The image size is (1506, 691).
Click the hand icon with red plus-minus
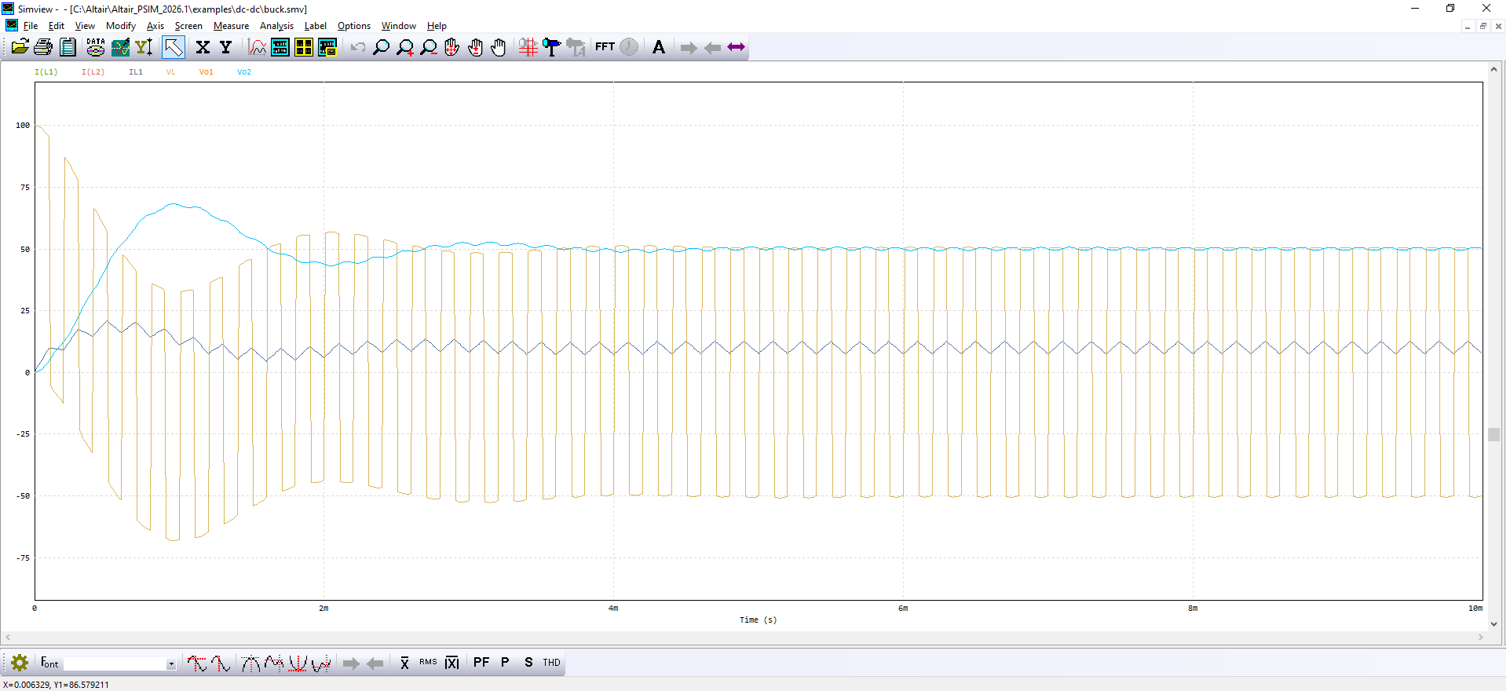[475, 47]
